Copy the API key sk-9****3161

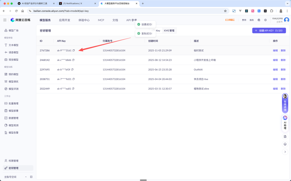tap(74, 50)
